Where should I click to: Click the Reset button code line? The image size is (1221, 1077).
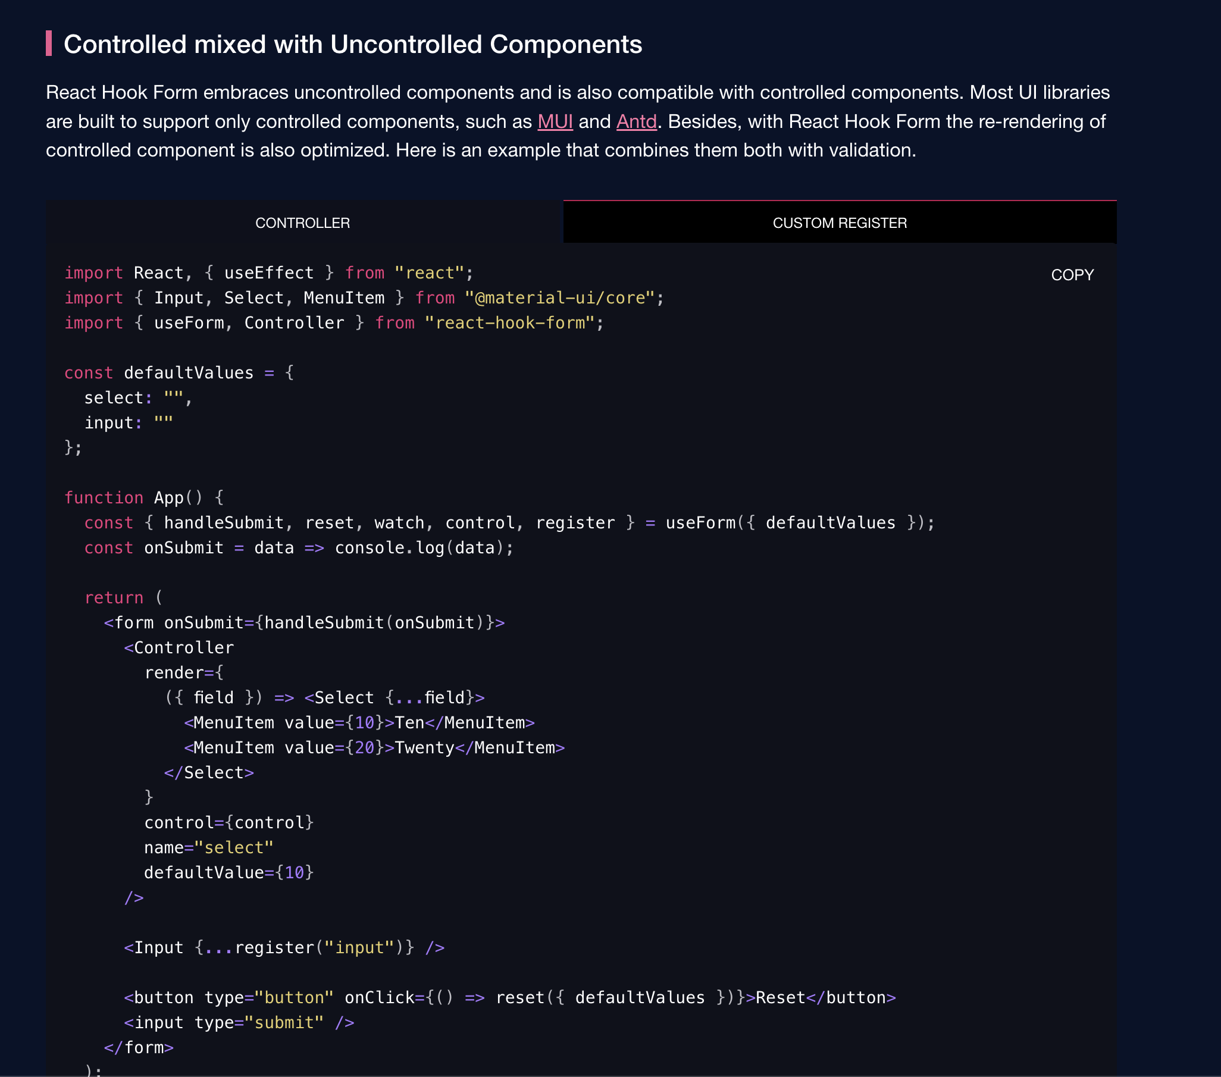[x=509, y=997]
